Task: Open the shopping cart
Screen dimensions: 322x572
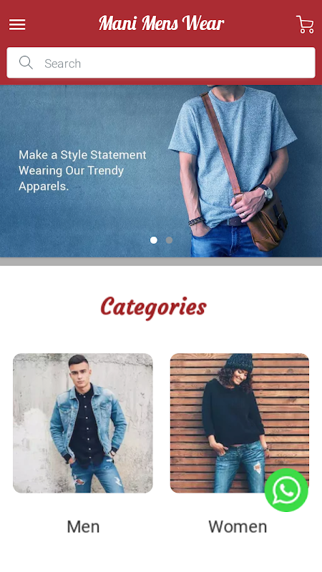Action: coord(305,24)
